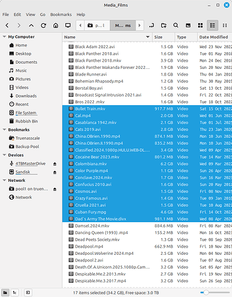Show the tree view sidebar

tap(14, 292)
